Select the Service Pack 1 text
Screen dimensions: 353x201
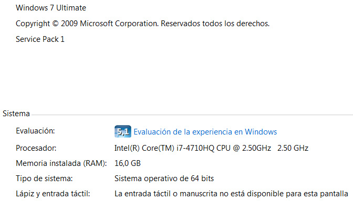point(40,39)
